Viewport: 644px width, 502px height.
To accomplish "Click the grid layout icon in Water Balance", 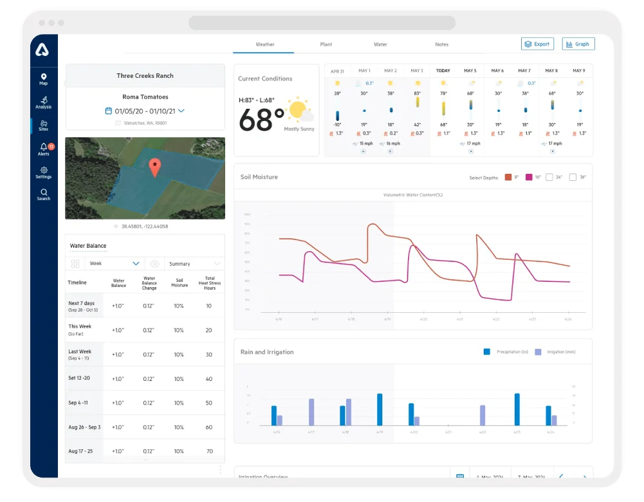I will pyautogui.click(x=75, y=264).
